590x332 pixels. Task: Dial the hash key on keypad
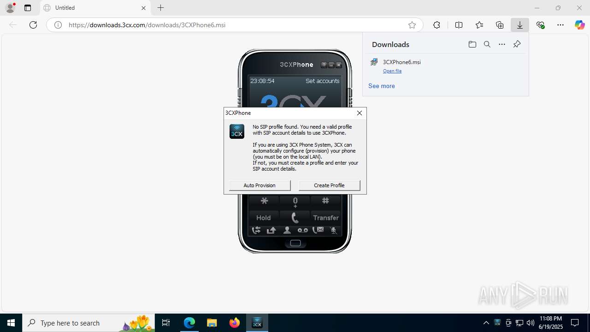point(325,201)
